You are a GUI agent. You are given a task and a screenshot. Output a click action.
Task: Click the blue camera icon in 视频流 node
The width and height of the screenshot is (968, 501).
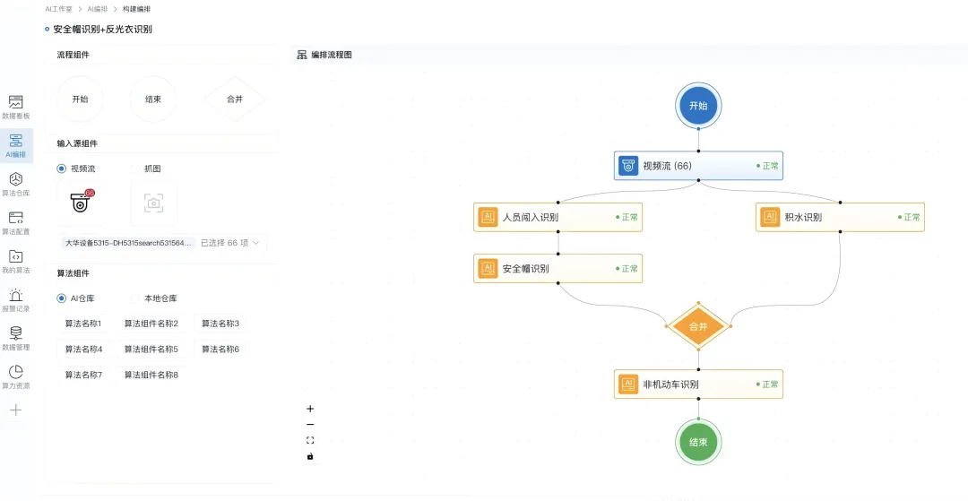pos(628,165)
